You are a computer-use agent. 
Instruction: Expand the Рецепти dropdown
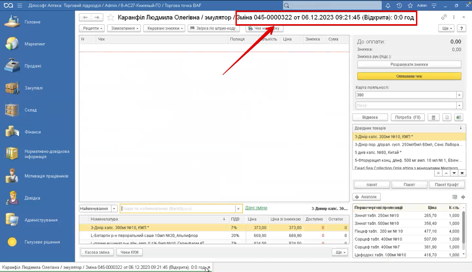click(91, 28)
